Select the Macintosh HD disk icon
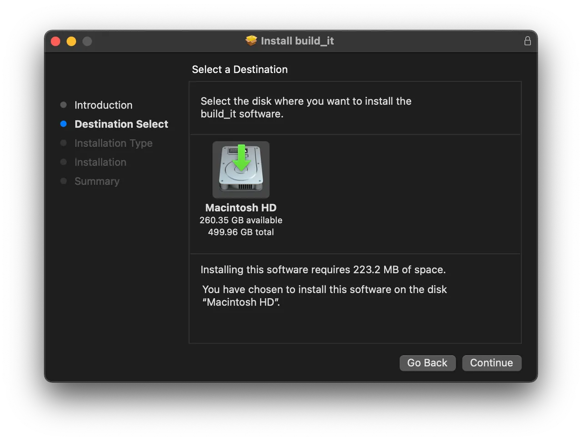Screen dimensions: 582x441 (x=241, y=170)
